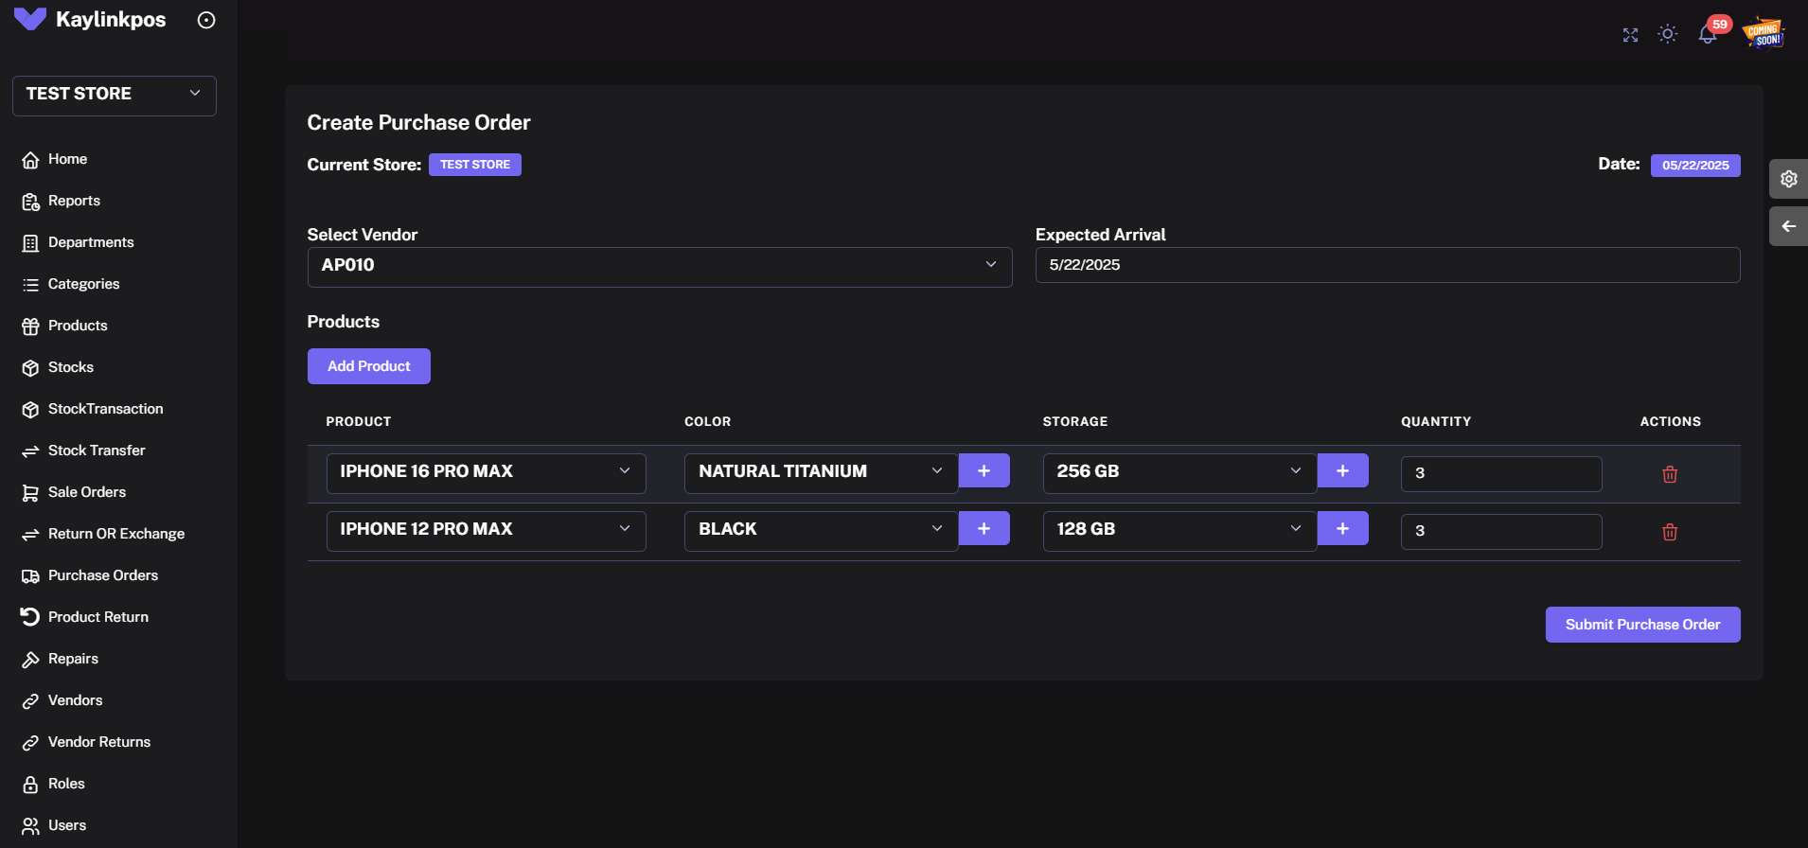The width and height of the screenshot is (1808, 848).
Task: Click the Add Product button
Action: pyautogui.click(x=369, y=366)
